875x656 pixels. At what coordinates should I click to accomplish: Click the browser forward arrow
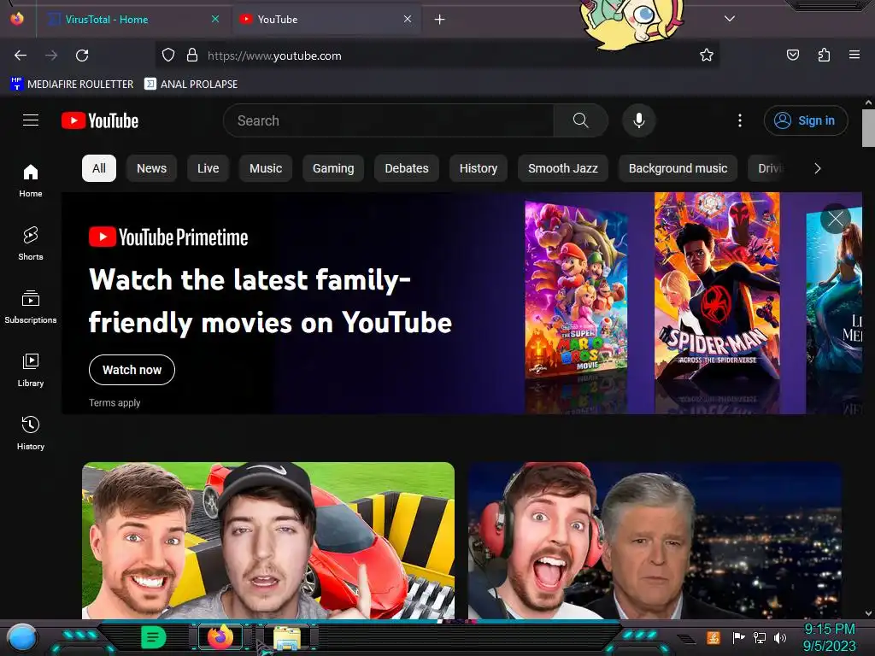(51, 56)
